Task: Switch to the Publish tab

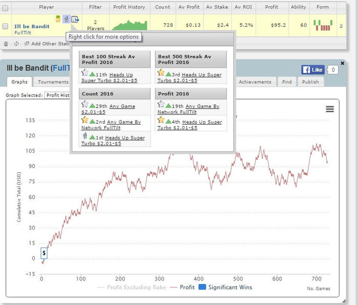Action: 310,82
